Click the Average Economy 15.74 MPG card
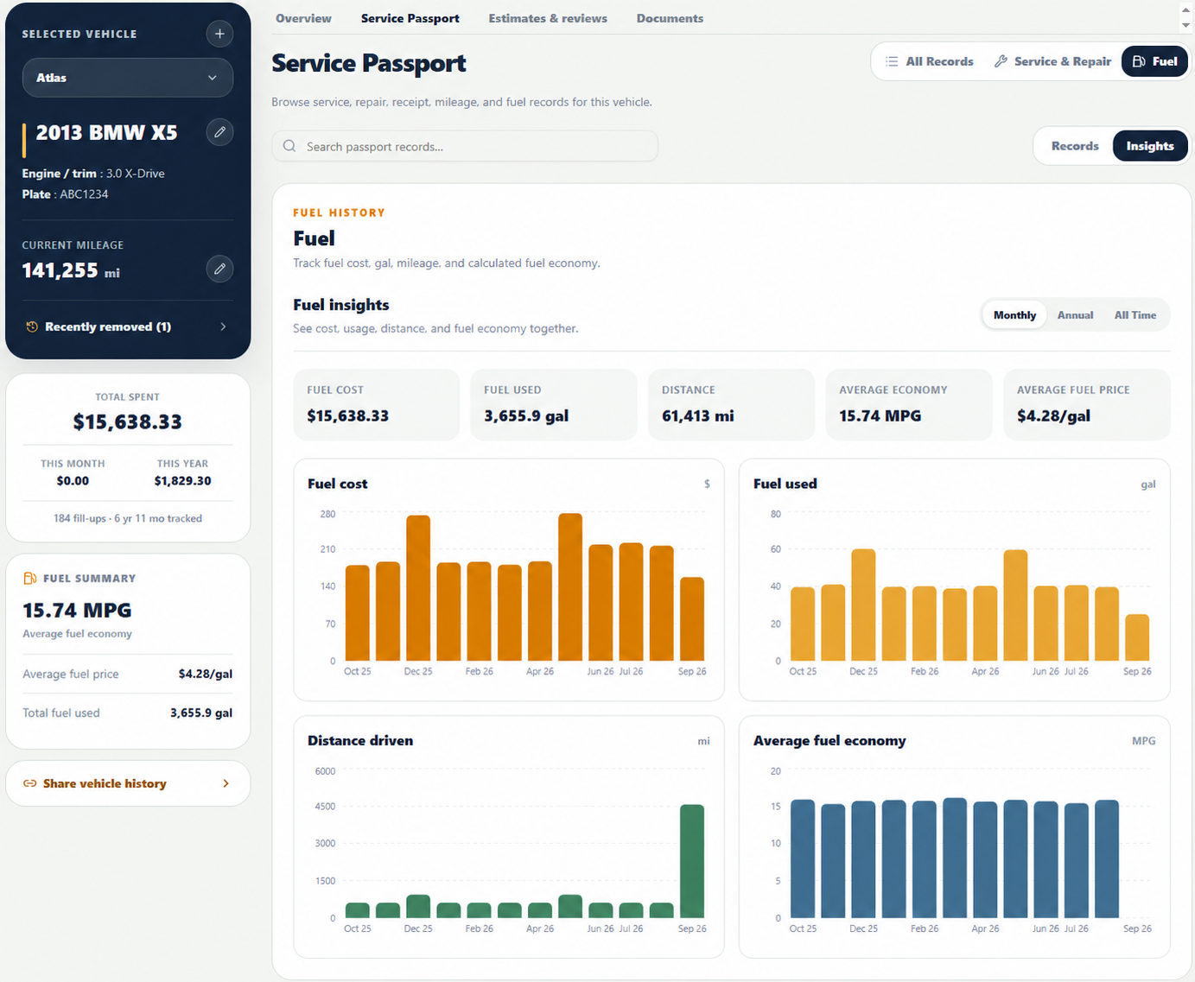The image size is (1195, 982). (909, 404)
